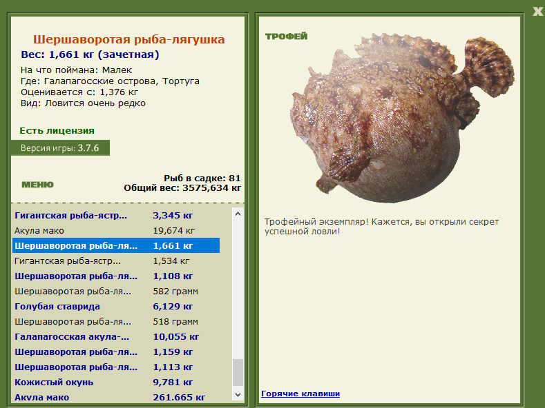
Task: Select Шершаворотая рыба-ля... 1,108 кг row
Action: coord(116,276)
